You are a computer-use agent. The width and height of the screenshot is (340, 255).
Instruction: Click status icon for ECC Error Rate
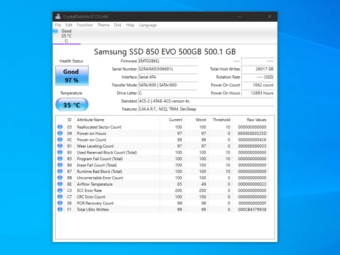click(x=60, y=190)
